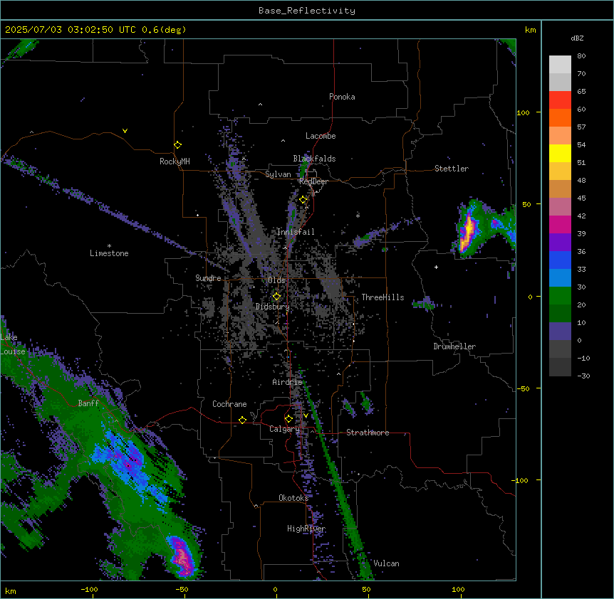Click the Sylvan label
This screenshot has height=599, width=614.
[x=278, y=174]
